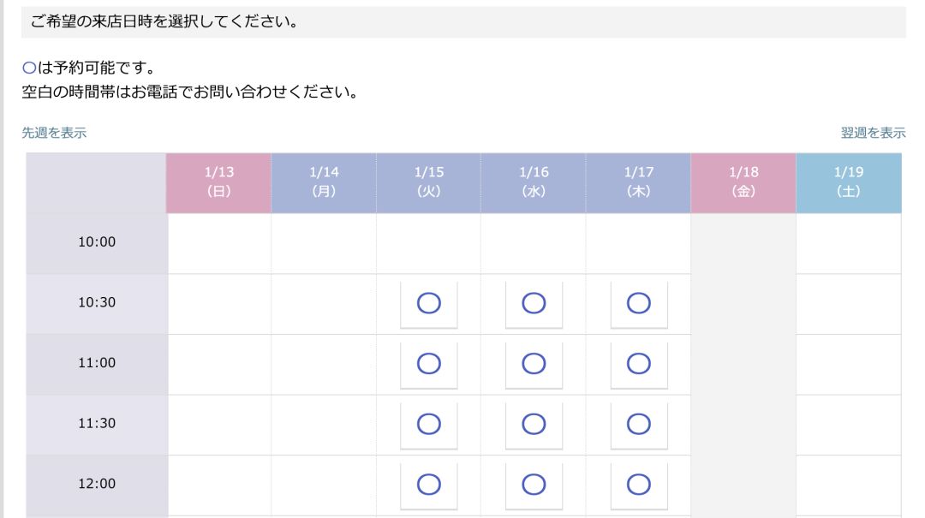Book the 11:00 circle on 1/16
Image resolution: width=925 pixels, height=518 pixels.
(534, 364)
